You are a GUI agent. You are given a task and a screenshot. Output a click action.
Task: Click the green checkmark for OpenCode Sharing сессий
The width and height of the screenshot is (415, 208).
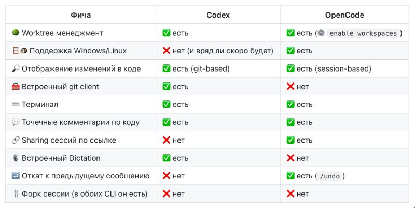click(290, 141)
